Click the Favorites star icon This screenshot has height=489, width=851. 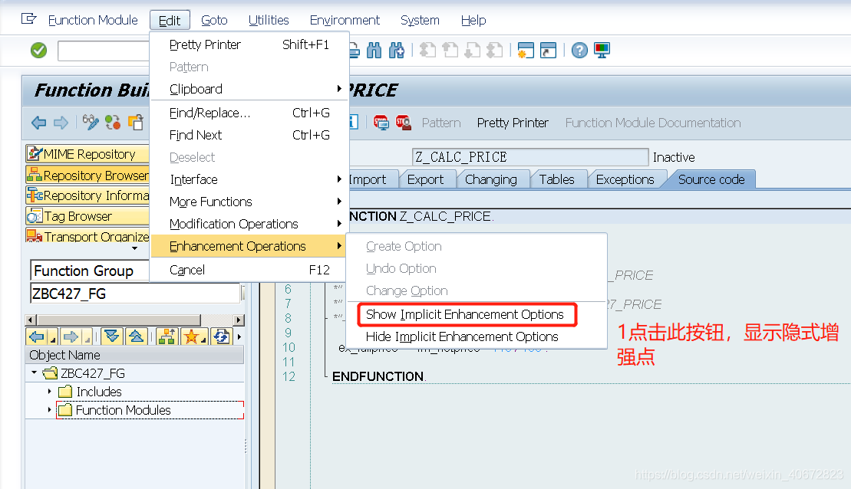[191, 336]
